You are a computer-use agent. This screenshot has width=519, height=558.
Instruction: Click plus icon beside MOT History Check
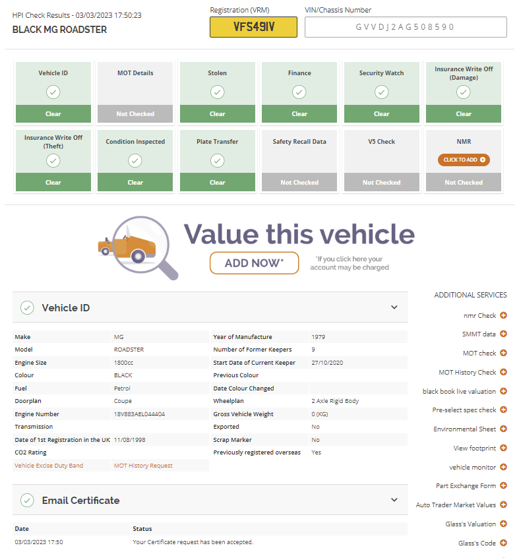point(503,372)
